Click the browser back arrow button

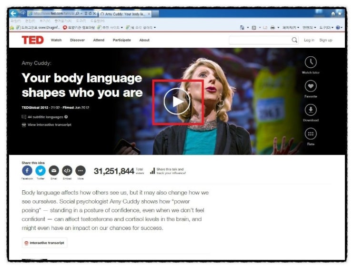13,13
